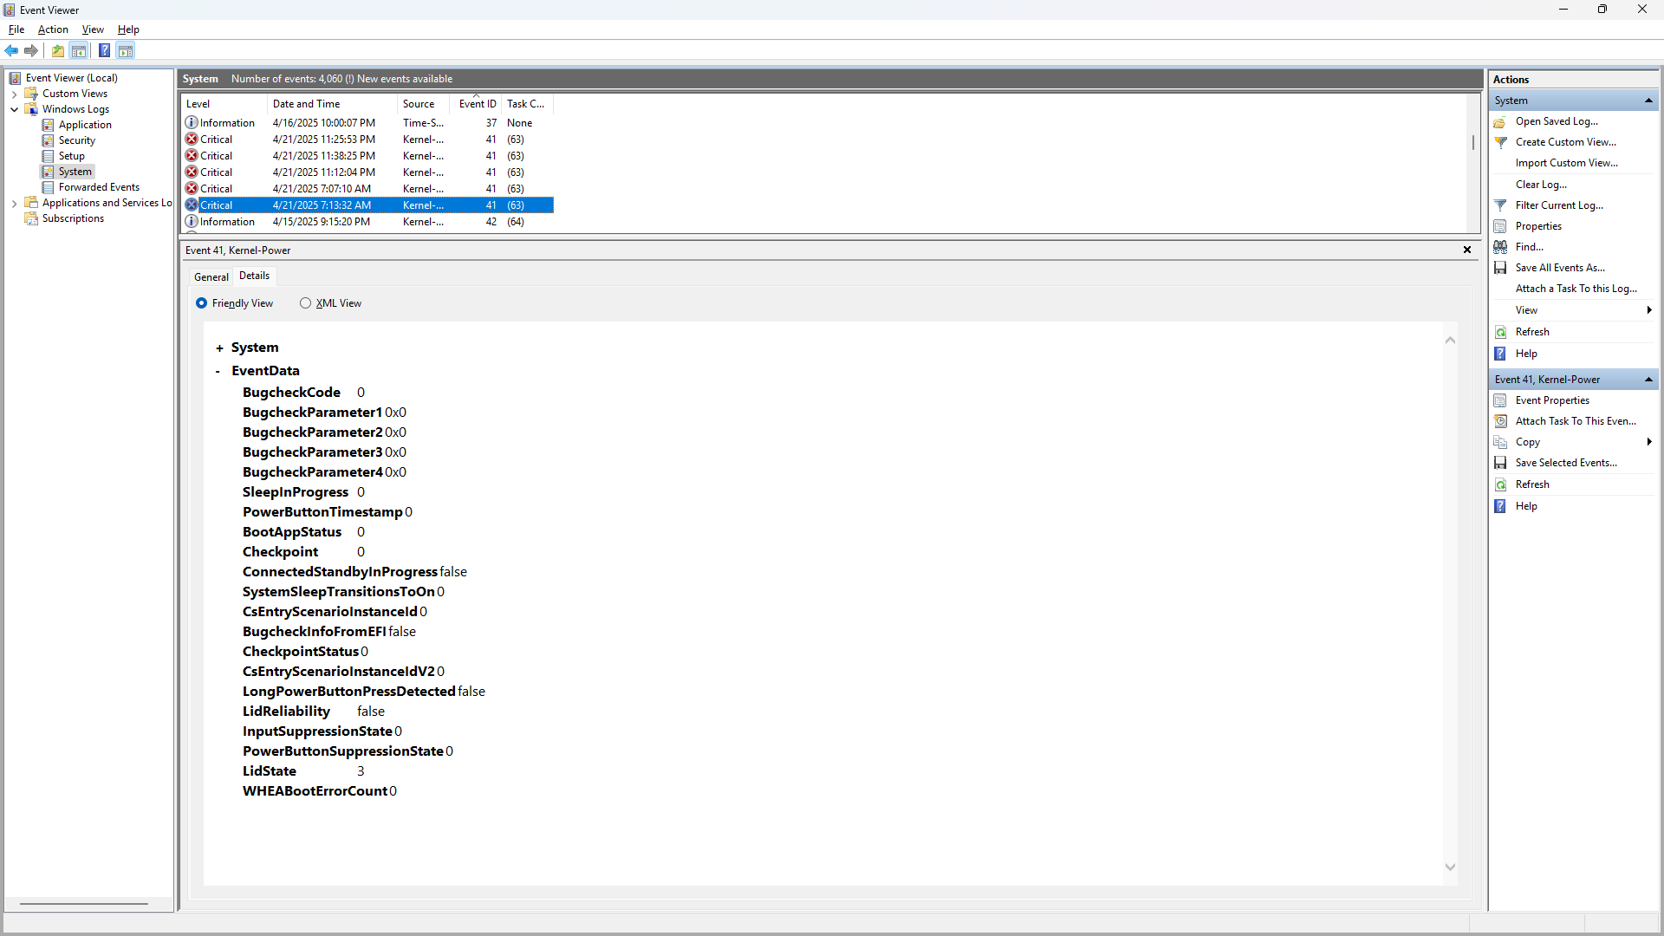Collapse the EventData node in details
Viewport: 1664px width, 936px height.
(218, 372)
